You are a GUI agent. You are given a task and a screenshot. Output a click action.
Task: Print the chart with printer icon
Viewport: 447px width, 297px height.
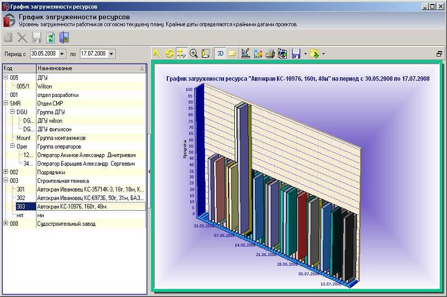[270, 53]
